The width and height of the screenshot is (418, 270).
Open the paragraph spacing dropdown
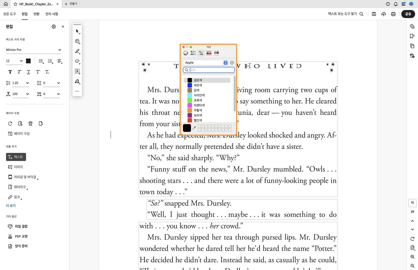51,83
